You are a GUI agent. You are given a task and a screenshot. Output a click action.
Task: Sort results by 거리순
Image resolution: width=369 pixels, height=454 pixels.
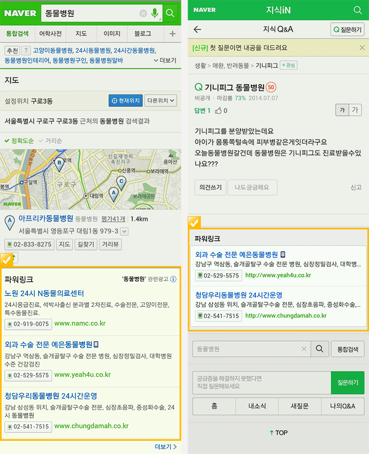[50, 141]
